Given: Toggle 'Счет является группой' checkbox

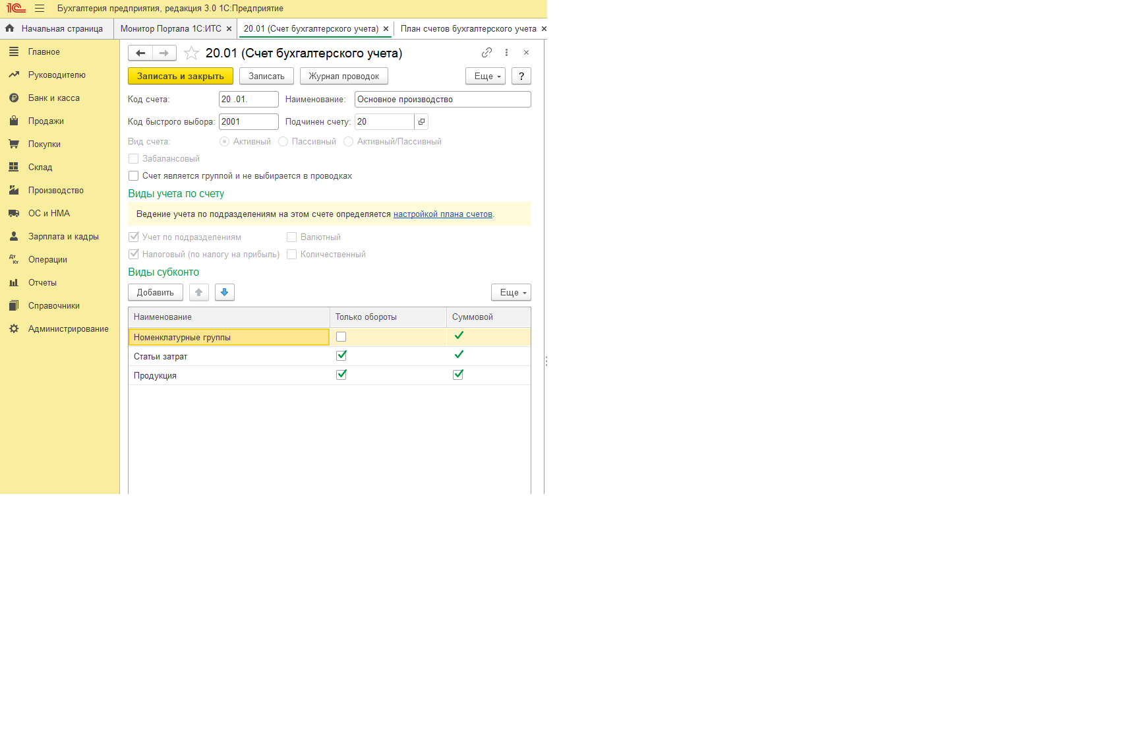Looking at the screenshot, I should pyautogui.click(x=134, y=176).
